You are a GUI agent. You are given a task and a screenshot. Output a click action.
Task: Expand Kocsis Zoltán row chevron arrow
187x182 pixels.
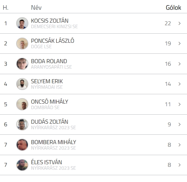[x=180, y=23]
